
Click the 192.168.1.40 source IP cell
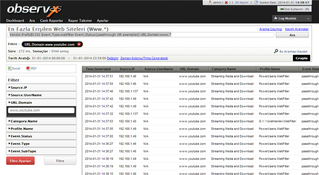tap(127, 121)
